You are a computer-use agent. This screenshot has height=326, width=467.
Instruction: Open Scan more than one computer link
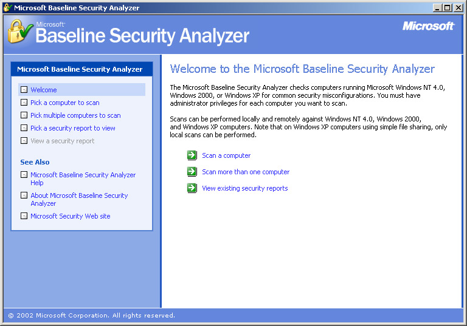pyautogui.click(x=246, y=172)
